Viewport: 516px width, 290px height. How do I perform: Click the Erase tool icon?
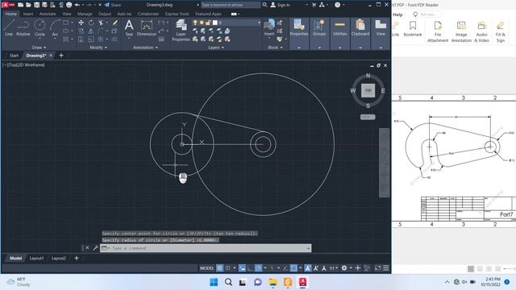click(x=114, y=23)
